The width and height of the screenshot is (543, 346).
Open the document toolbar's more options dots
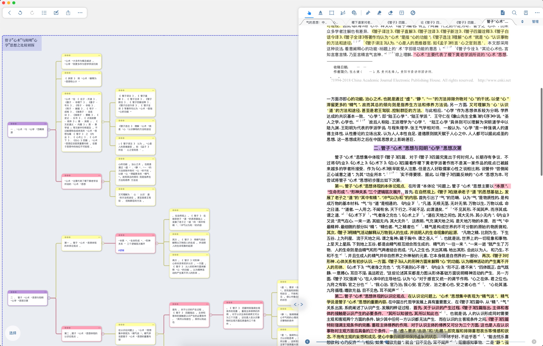tap(537, 13)
